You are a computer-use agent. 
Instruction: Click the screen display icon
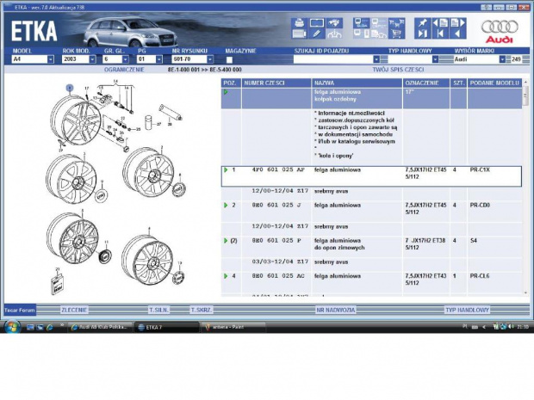pyautogui.click(x=316, y=22)
